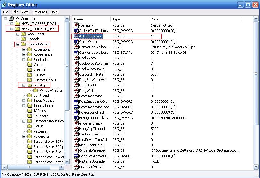The width and height of the screenshot is (260, 178).
Task: Click the HKEY_CLASSES_ROOT folder icon
Action: point(17,24)
